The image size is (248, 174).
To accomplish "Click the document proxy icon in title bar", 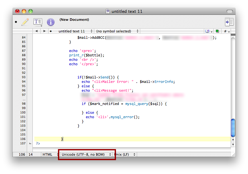I will 108,11.
